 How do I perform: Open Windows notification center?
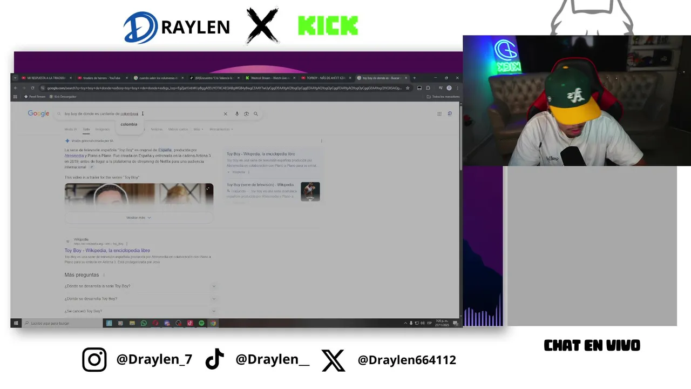tap(455, 323)
